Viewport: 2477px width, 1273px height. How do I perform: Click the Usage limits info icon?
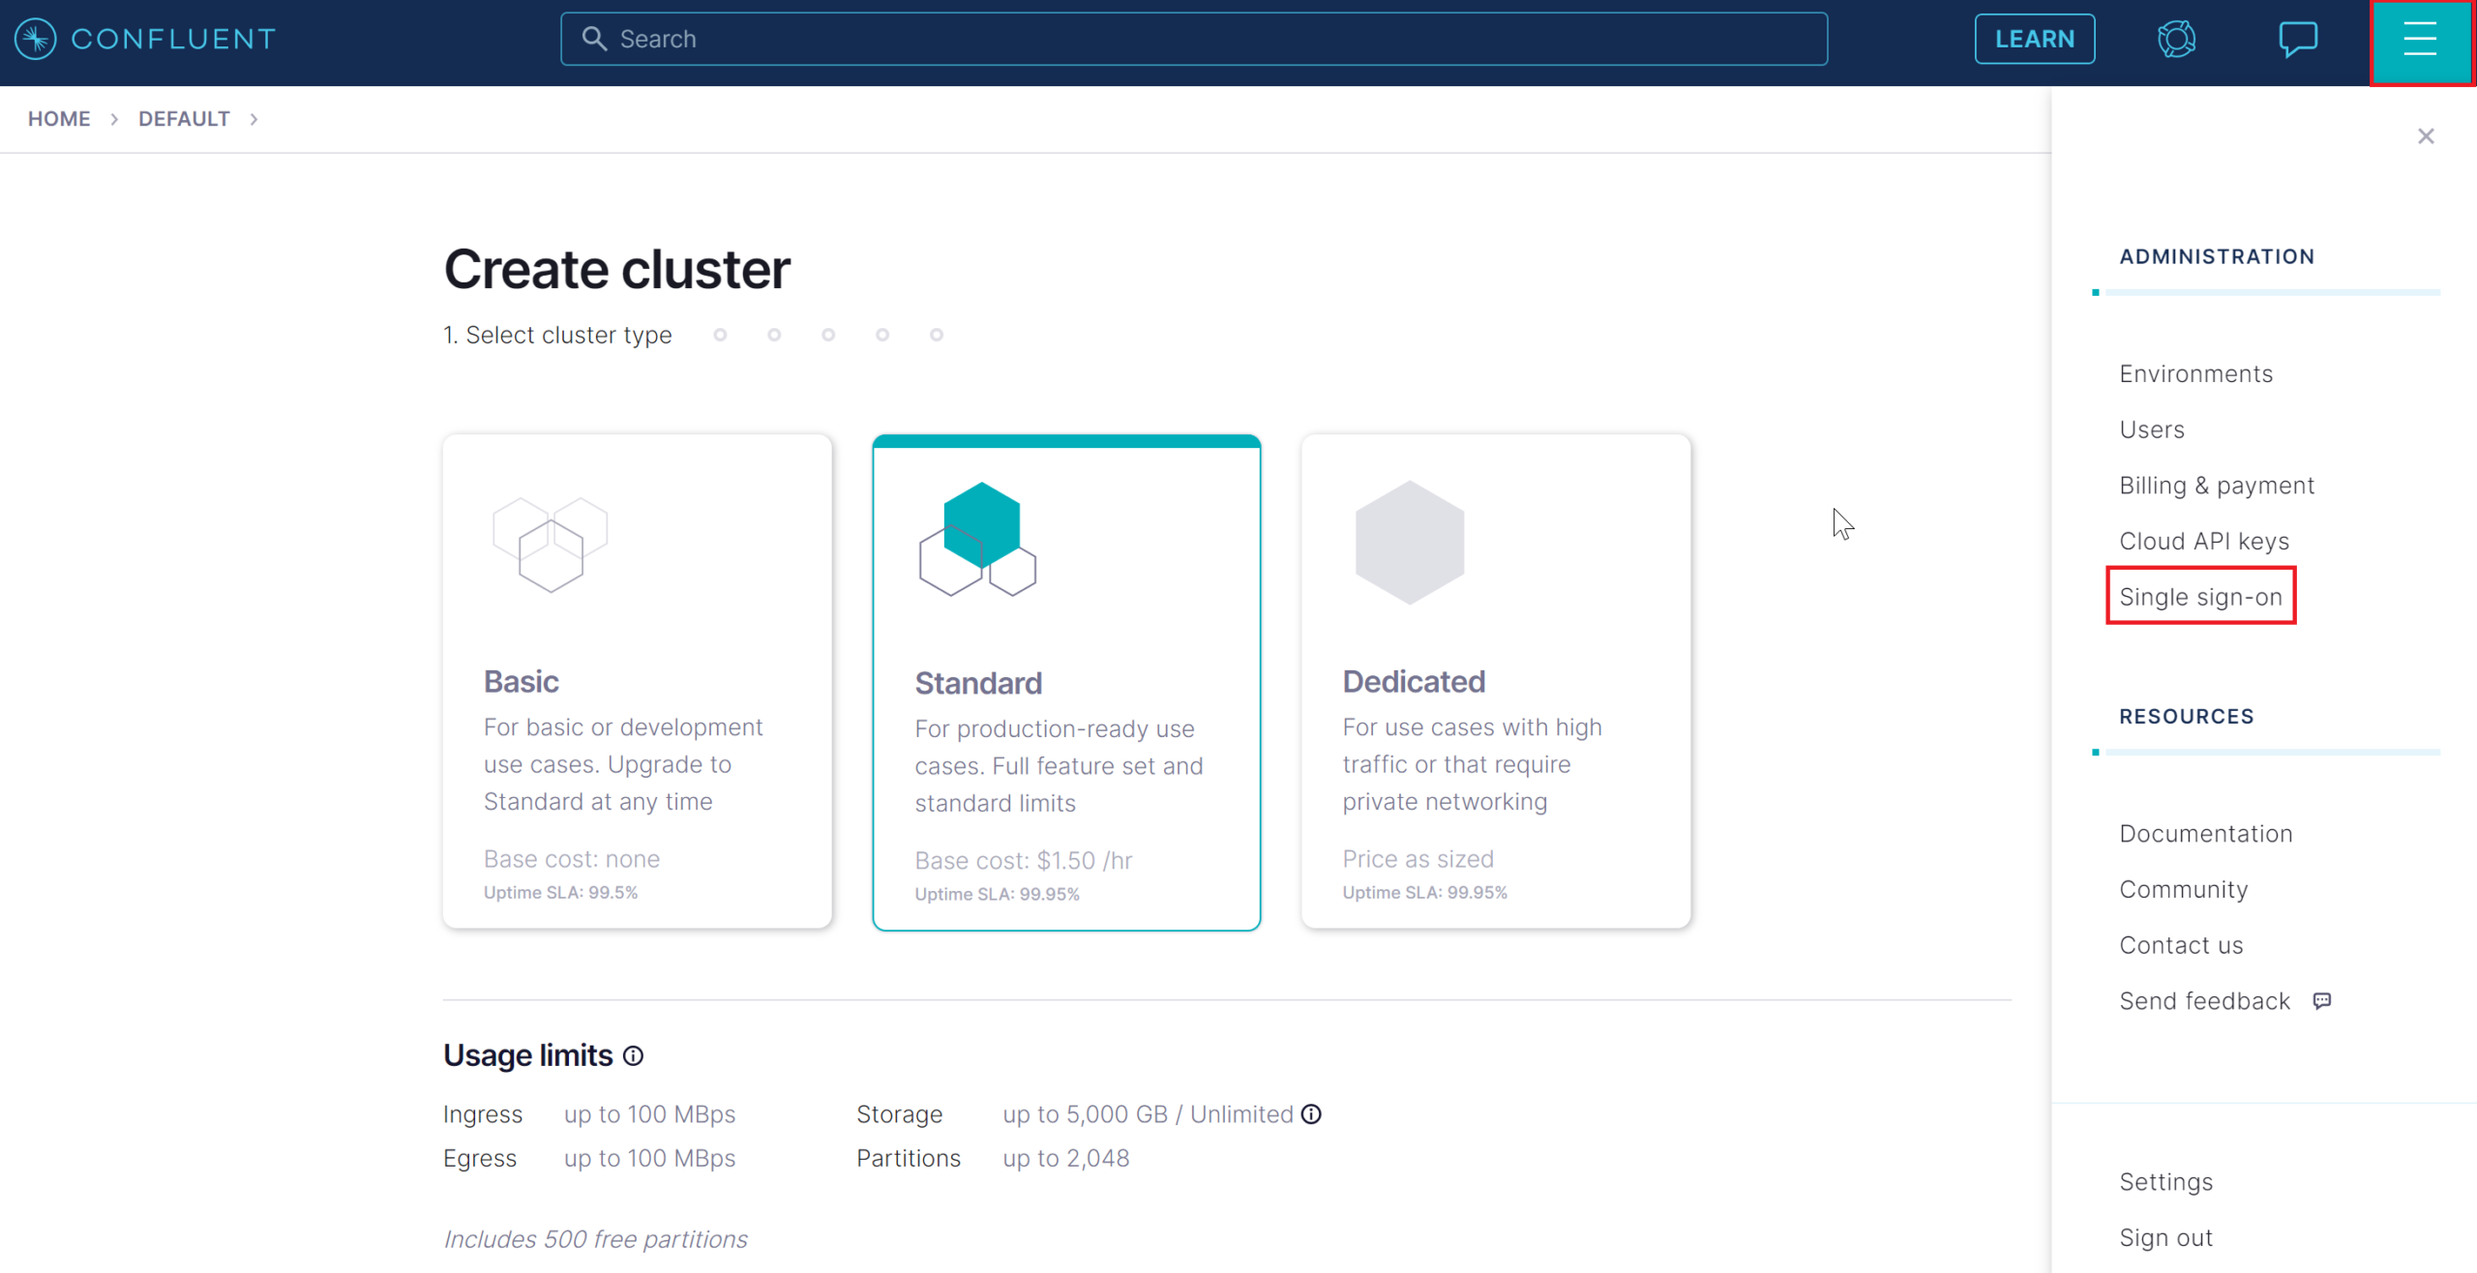pos(633,1055)
